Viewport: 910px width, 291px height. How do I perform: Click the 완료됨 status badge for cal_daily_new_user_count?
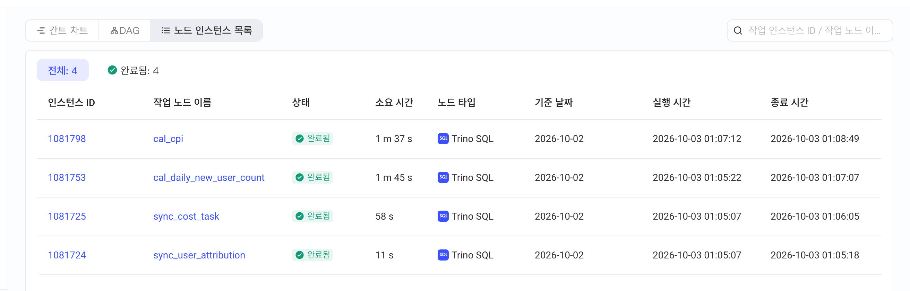tap(312, 177)
